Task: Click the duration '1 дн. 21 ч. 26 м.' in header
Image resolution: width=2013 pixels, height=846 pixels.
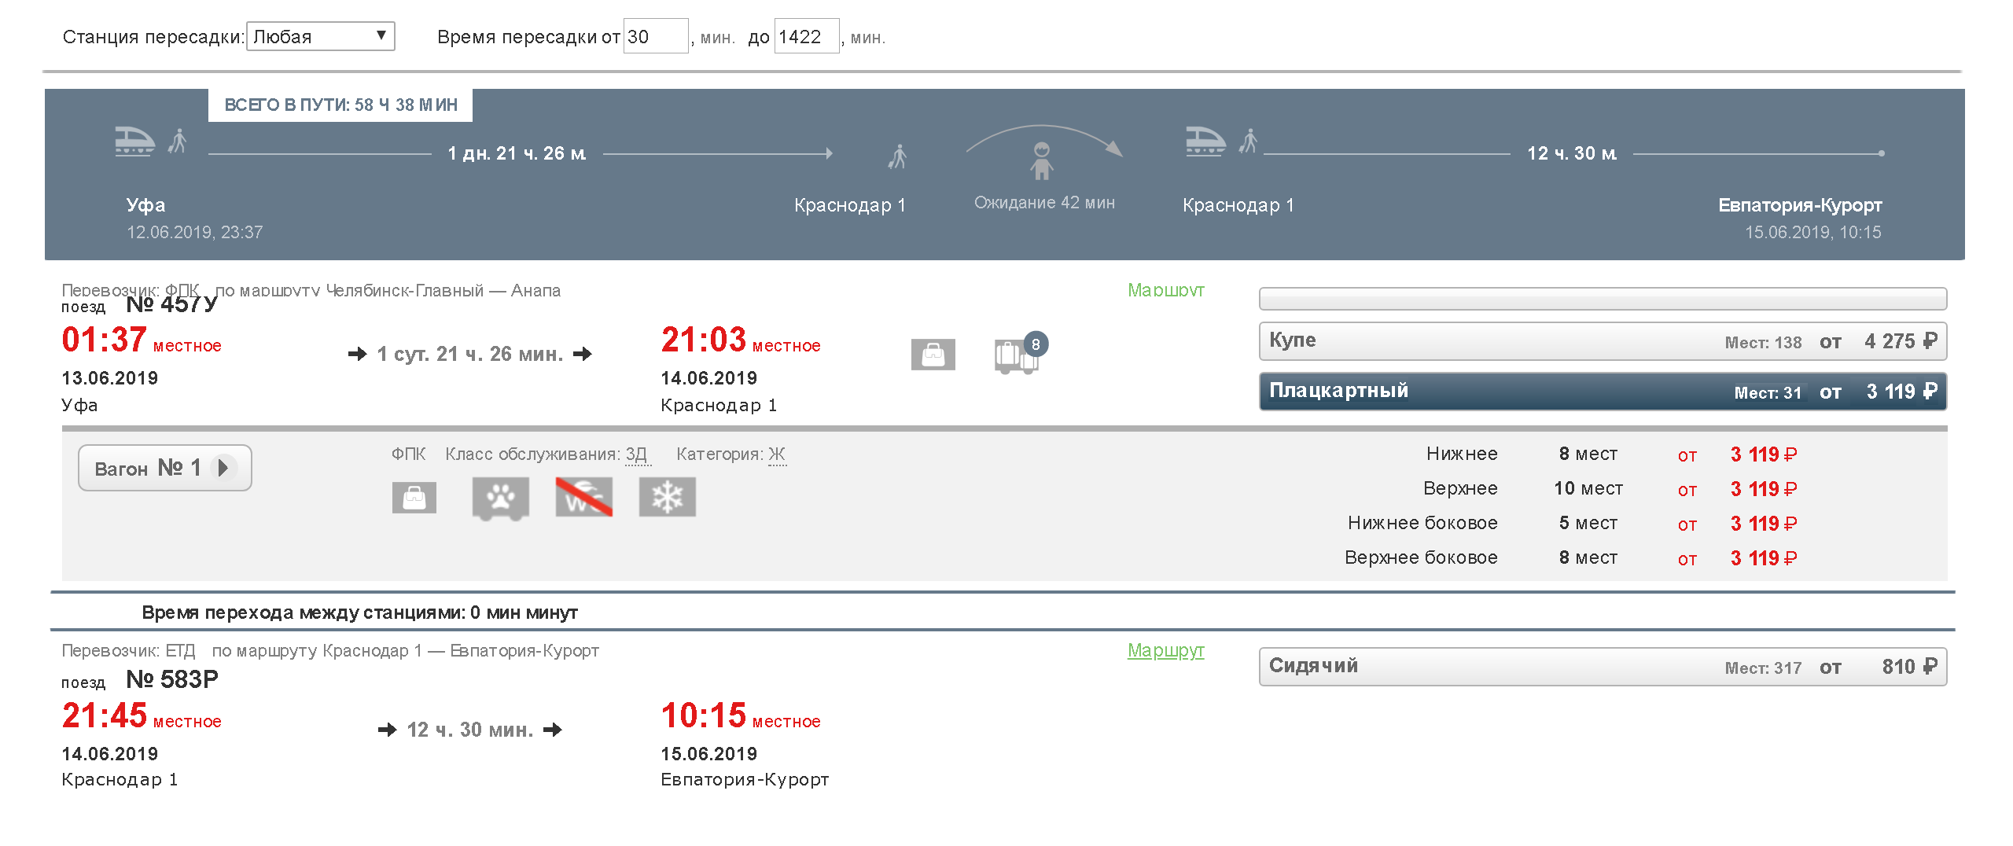Action: (517, 153)
